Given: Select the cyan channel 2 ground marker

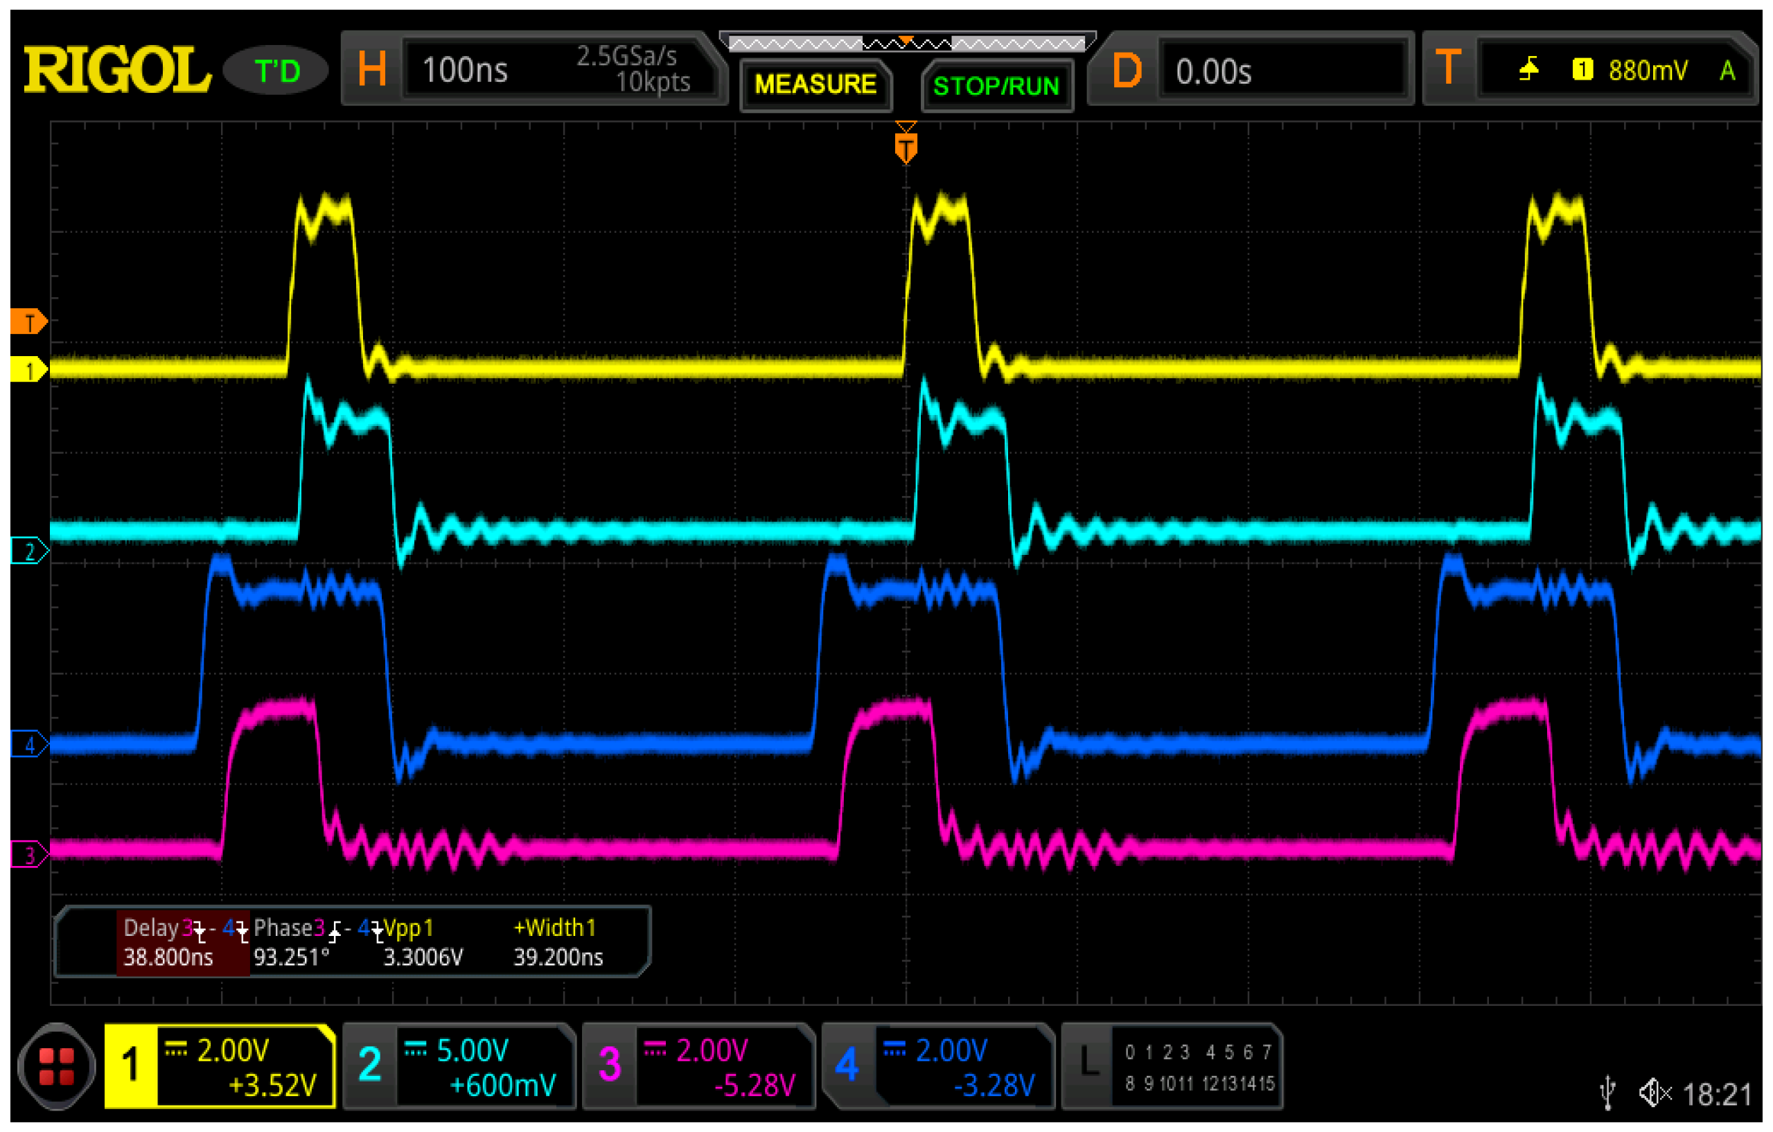Looking at the screenshot, I should [30, 551].
